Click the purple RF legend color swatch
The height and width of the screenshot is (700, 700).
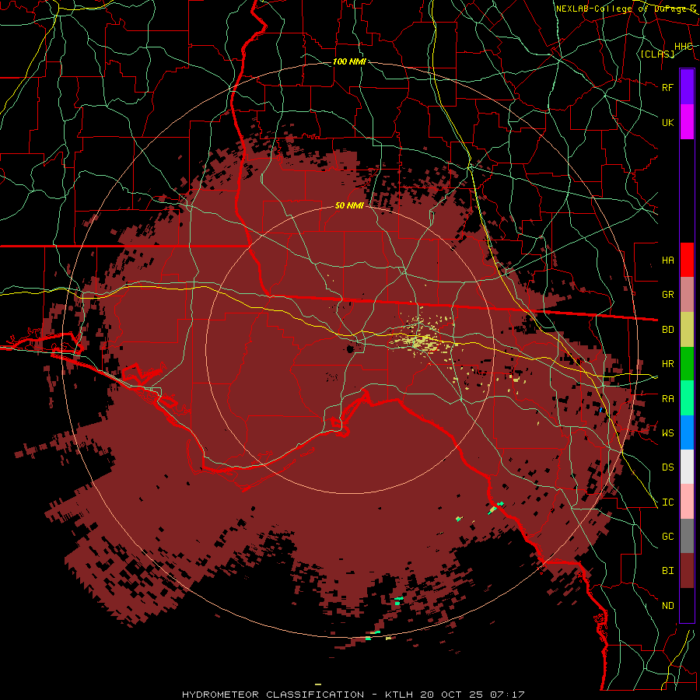point(687,87)
